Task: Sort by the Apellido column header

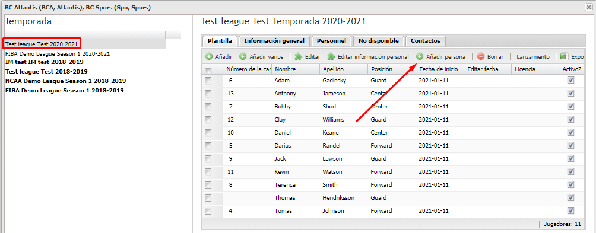Action: pyautogui.click(x=344, y=69)
